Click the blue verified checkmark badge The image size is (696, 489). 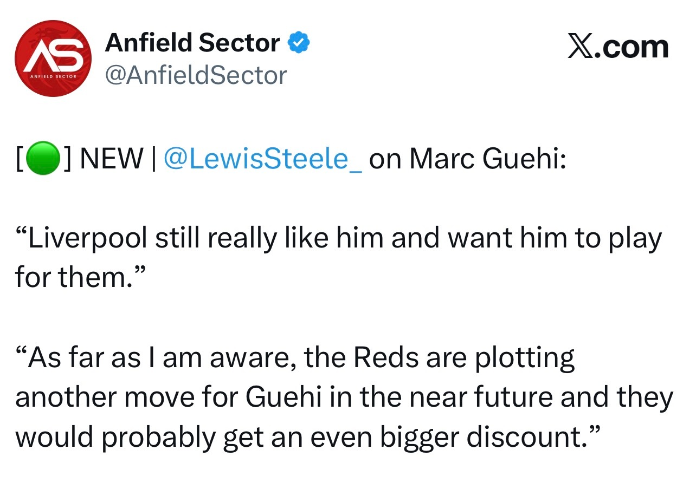tap(298, 43)
